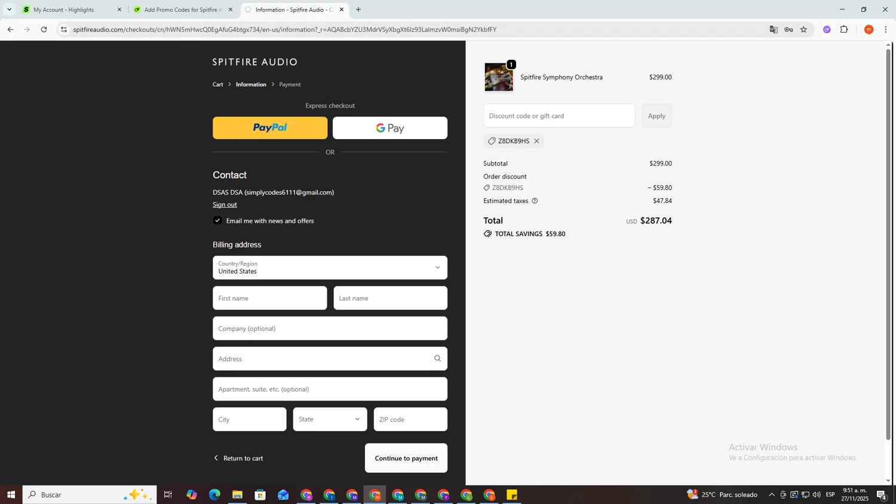Choose the Google Pay express checkout button

[390, 128]
